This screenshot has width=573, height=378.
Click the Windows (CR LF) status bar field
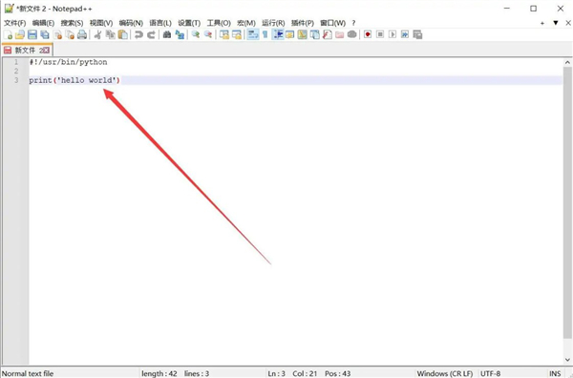(445, 373)
